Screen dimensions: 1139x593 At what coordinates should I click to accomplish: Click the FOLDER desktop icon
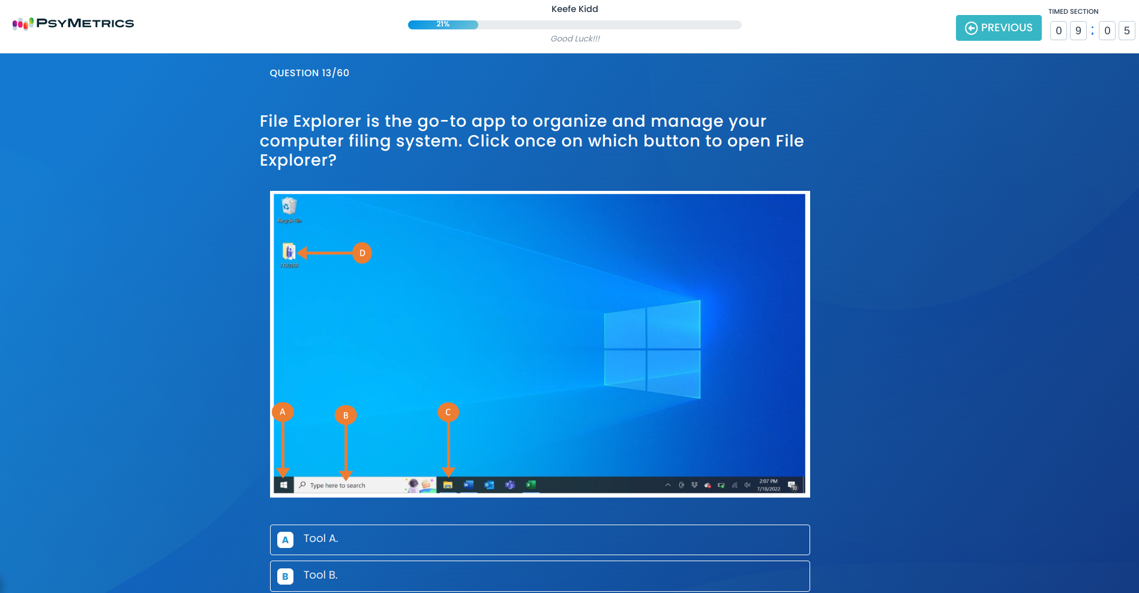[289, 252]
